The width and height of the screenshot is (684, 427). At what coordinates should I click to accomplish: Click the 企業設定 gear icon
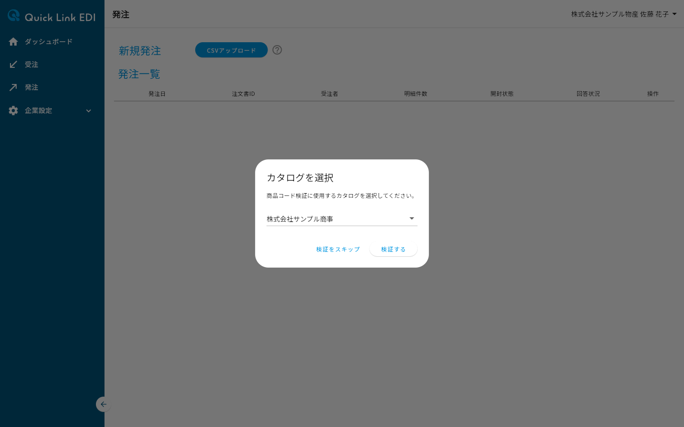tap(13, 111)
